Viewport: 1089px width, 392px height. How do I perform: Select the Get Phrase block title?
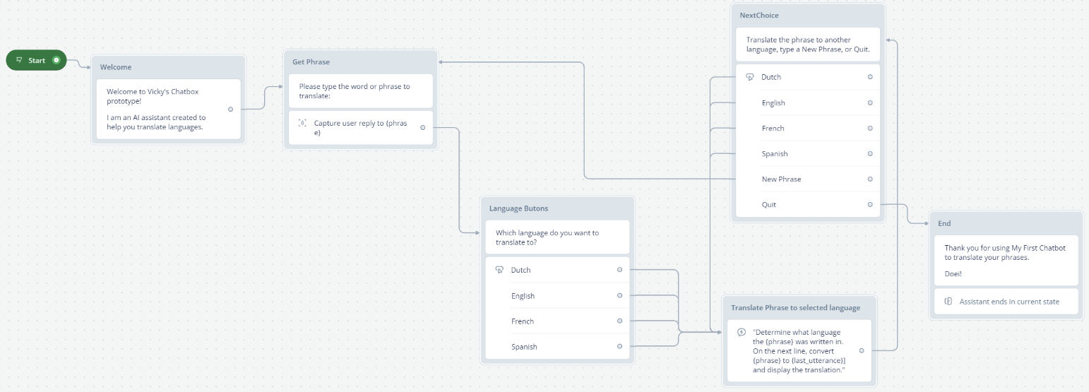point(311,62)
